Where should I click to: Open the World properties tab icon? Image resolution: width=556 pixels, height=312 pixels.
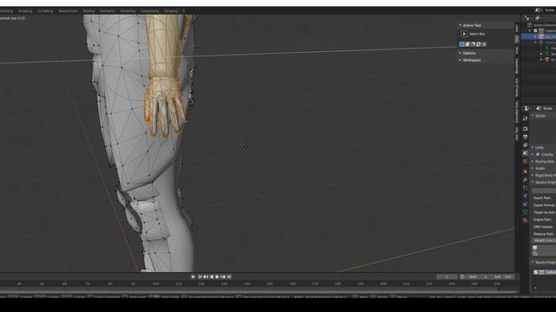click(525, 161)
